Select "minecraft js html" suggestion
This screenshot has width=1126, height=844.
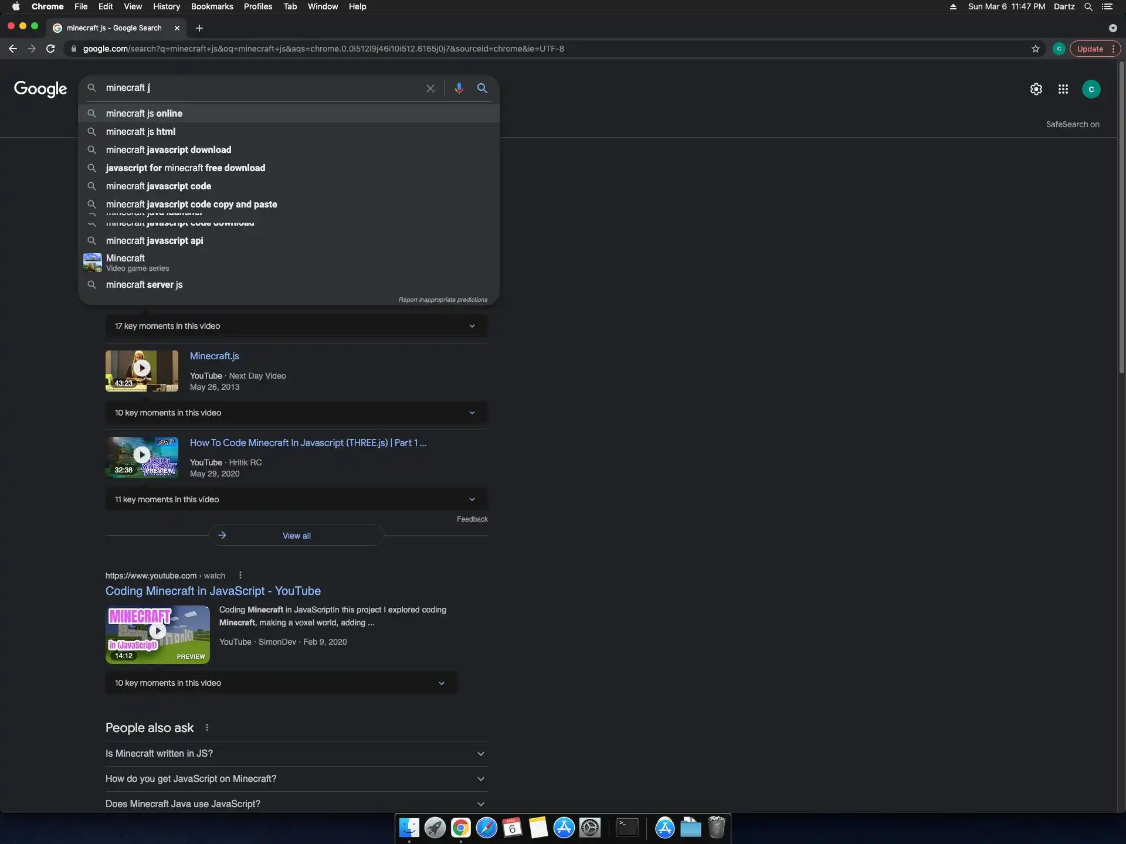click(141, 132)
